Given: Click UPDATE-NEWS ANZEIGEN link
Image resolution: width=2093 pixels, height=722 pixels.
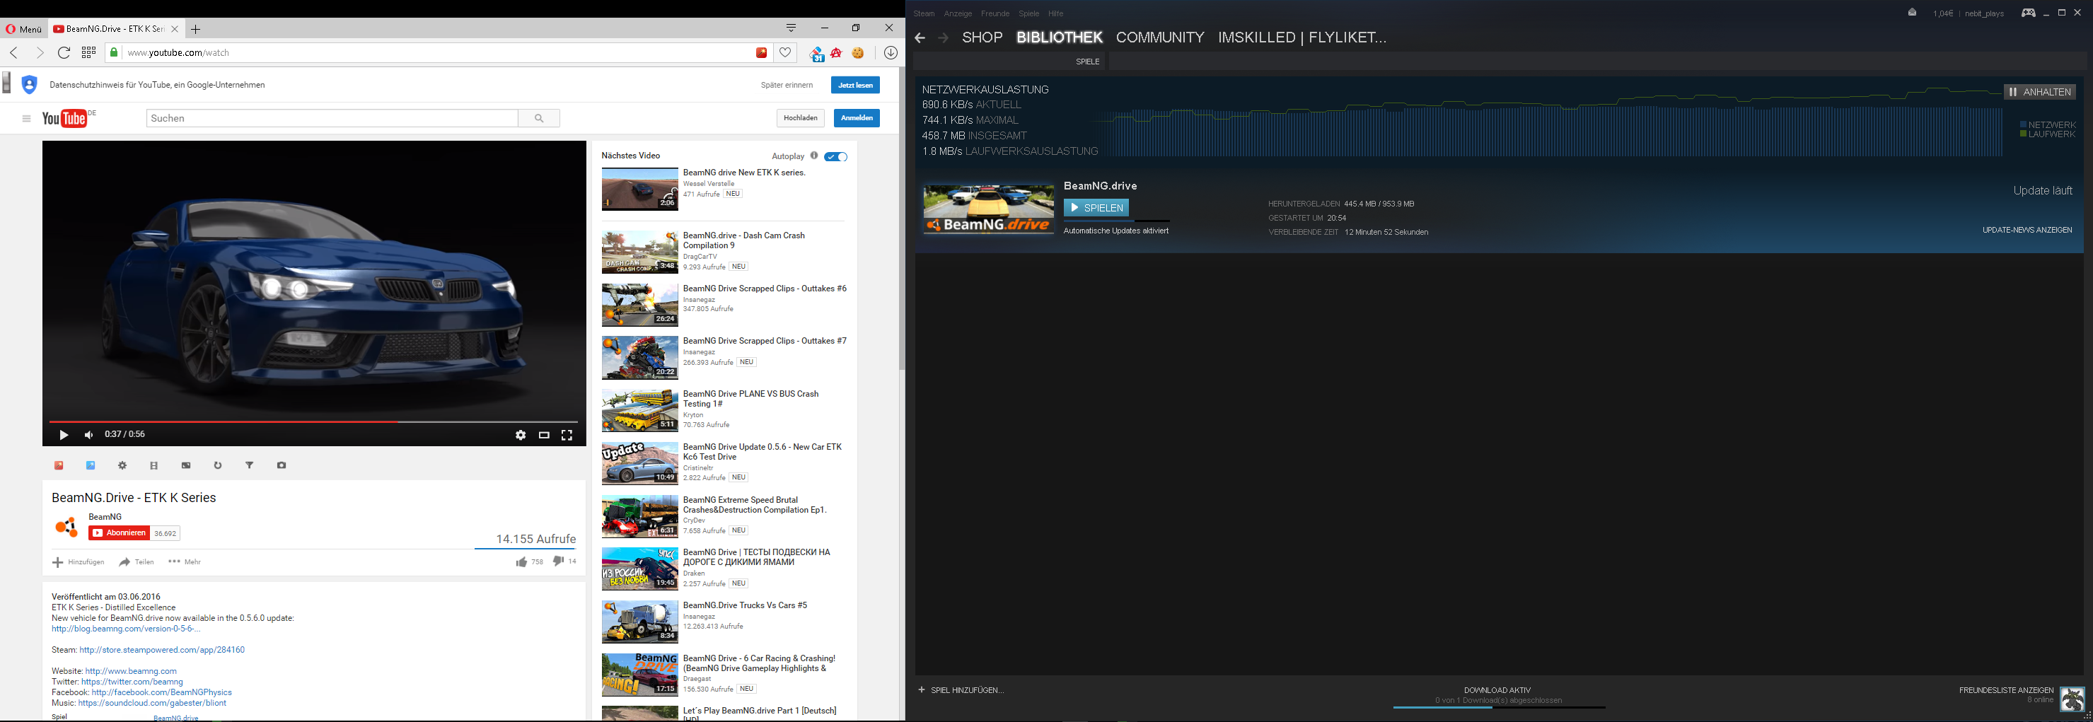Looking at the screenshot, I should [x=2027, y=230].
